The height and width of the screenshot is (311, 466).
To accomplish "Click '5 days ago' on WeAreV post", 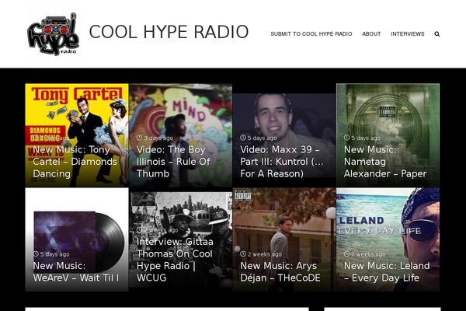I will (54, 254).
